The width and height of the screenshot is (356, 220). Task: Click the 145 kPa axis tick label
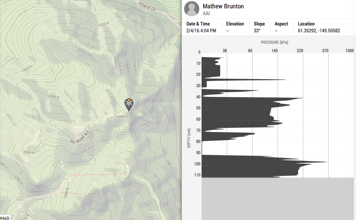pyautogui.click(x=275, y=51)
